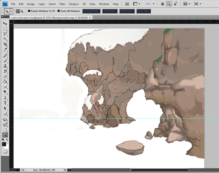The width and height of the screenshot is (219, 173).
Task: Select the Smudge tool
Action: [5, 86]
